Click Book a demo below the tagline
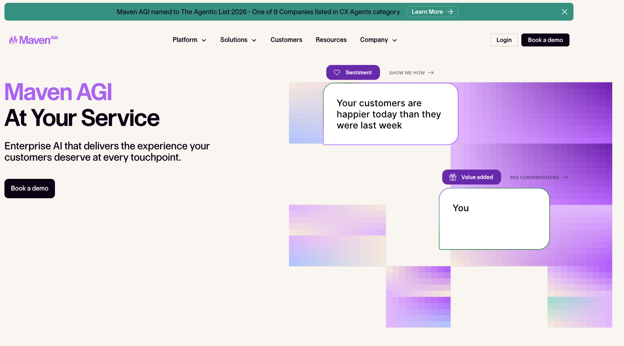624x346 pixels. 30,189
